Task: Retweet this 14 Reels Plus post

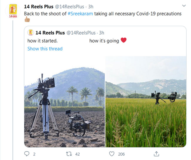Action: point(69,154)
